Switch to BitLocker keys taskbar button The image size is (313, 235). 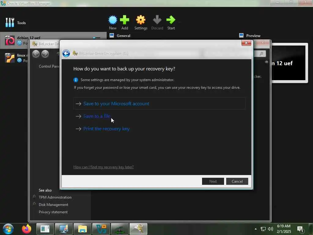pyautogui.click(x=138, y=229)
